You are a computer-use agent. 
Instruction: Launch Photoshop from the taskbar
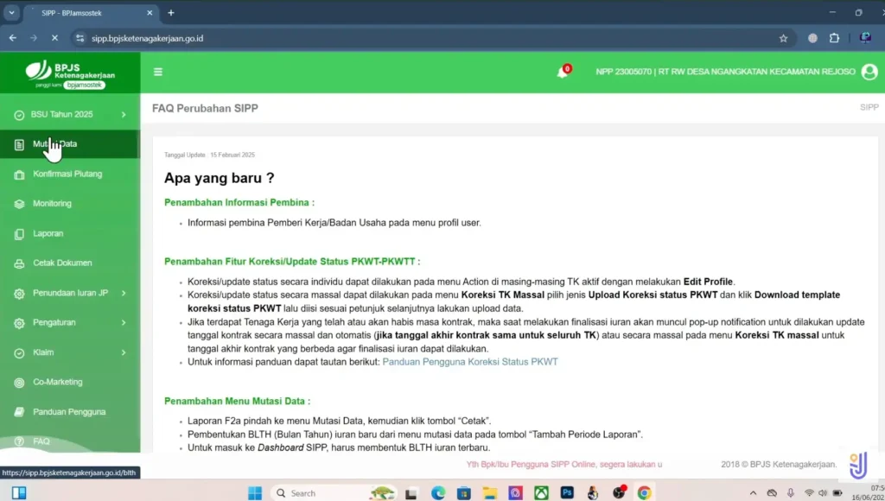coord(566,492)
